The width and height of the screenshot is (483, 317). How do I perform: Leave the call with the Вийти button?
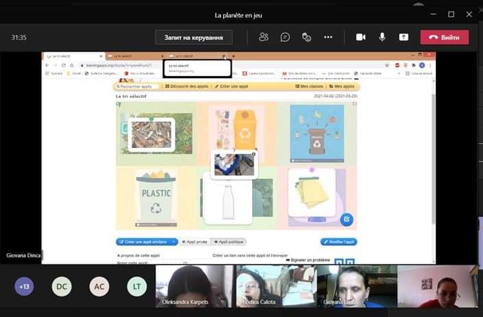point(444,37)
